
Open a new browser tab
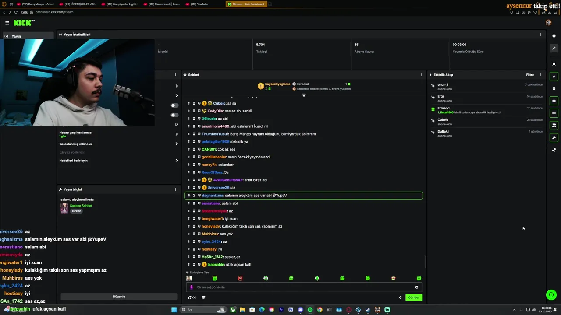[270, 4]
